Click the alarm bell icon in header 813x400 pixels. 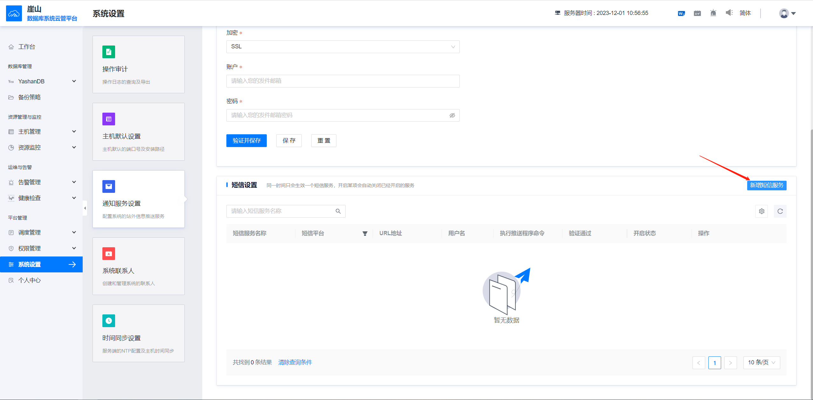click(x=713, y=13)
